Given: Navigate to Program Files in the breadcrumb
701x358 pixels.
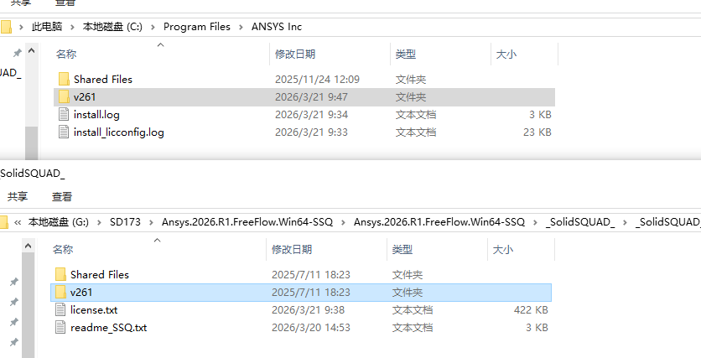Looking at the screenshot, I should [196, 27].
